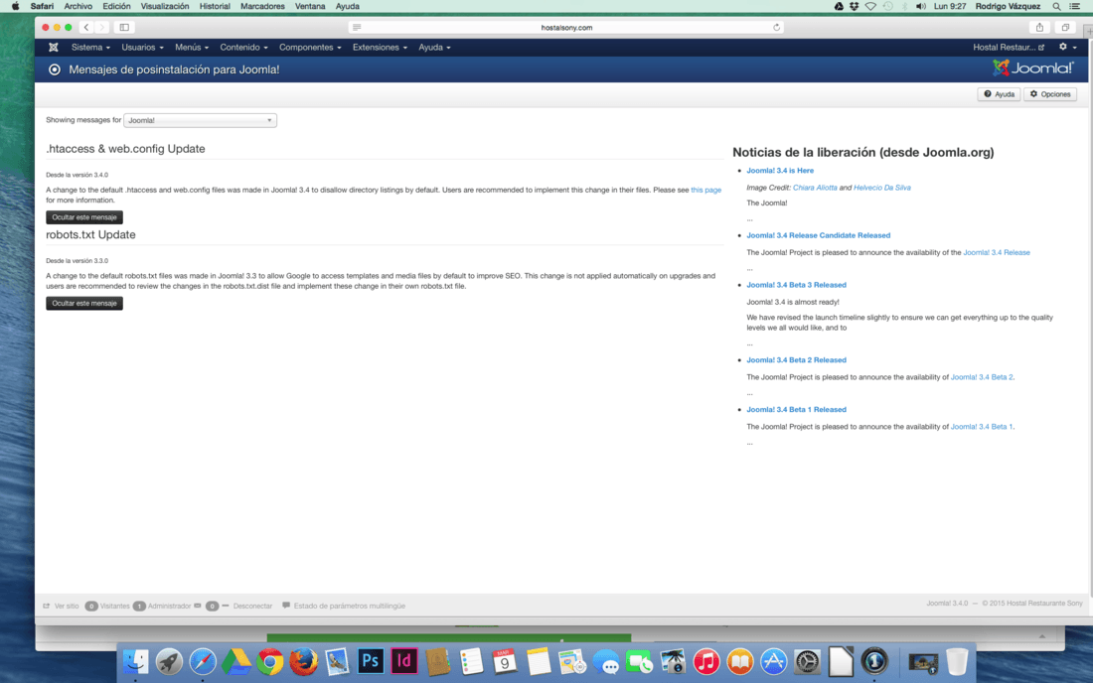Open the Safari Edición menu
This screenshot has width=1093, height=683.
(x=116, y=6)
